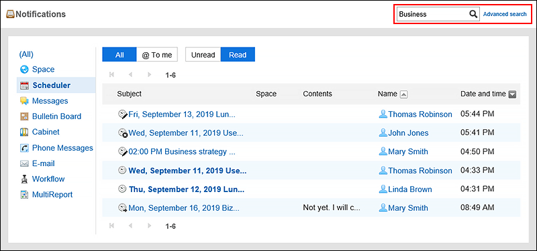Click the top next-page arrow

pos(149,74)
